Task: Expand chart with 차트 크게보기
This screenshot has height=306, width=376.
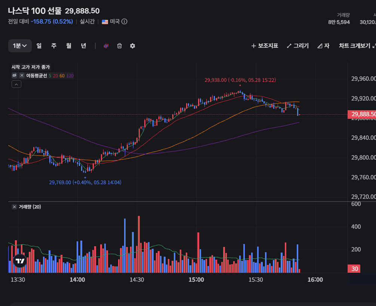Action: pyautogui.click(x=357, y=46)
